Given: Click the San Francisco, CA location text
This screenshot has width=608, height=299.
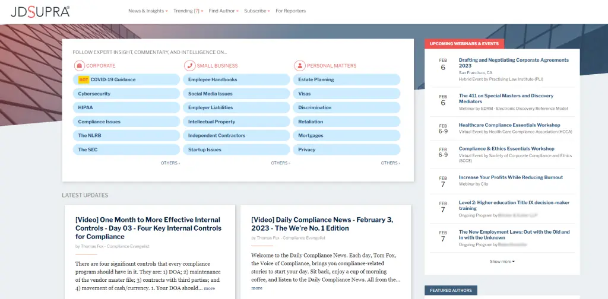Looking at the screenshot, I should point(476,73).
